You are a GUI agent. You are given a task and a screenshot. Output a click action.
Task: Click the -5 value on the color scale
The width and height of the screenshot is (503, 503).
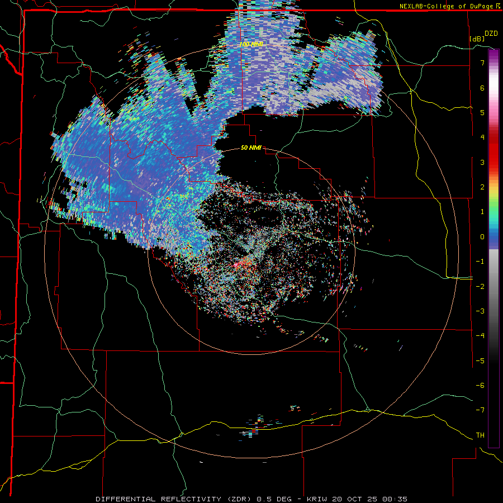pos(480,361)
